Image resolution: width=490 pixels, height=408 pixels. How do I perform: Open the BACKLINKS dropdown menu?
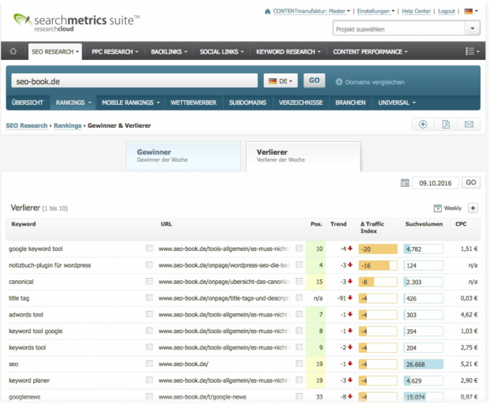coord(169,51)
